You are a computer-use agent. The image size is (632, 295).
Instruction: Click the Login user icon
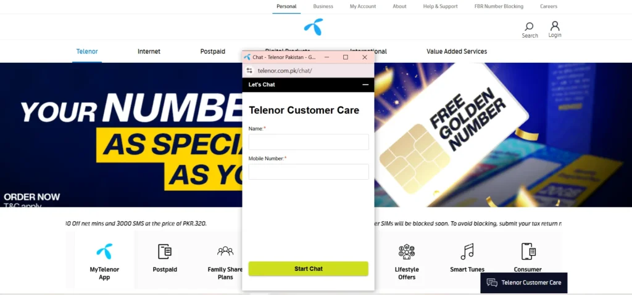(555, 26)
